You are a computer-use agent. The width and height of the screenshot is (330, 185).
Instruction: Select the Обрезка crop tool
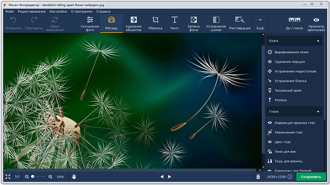[x=155, y=23]
